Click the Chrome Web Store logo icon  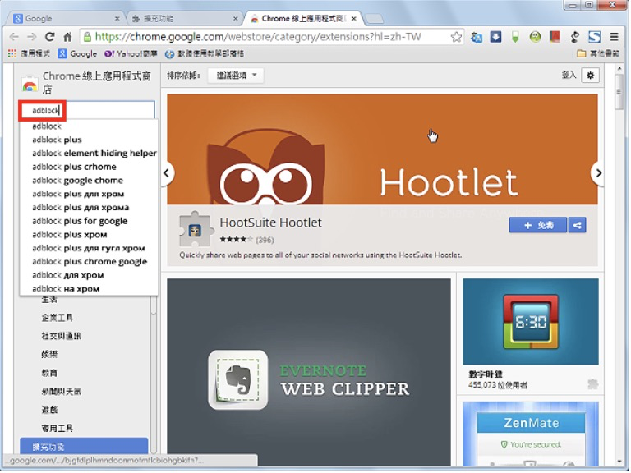point(30,84)
